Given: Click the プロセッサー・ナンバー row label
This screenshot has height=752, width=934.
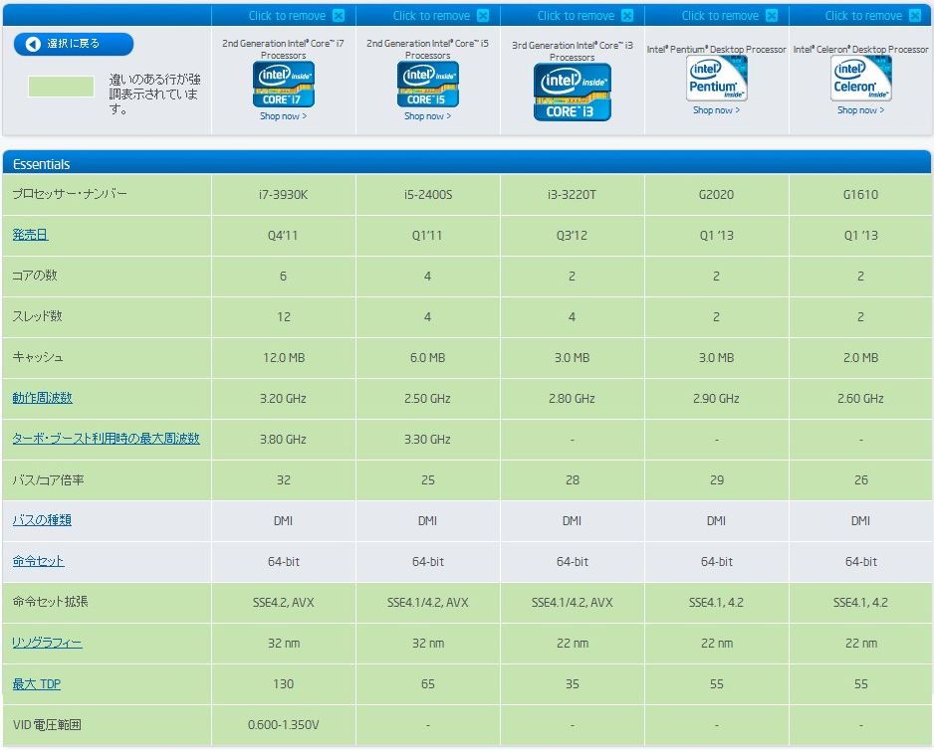Looking at the screenshot, I should point(70,194).
